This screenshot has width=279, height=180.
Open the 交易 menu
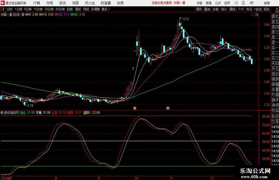point(120,3)
